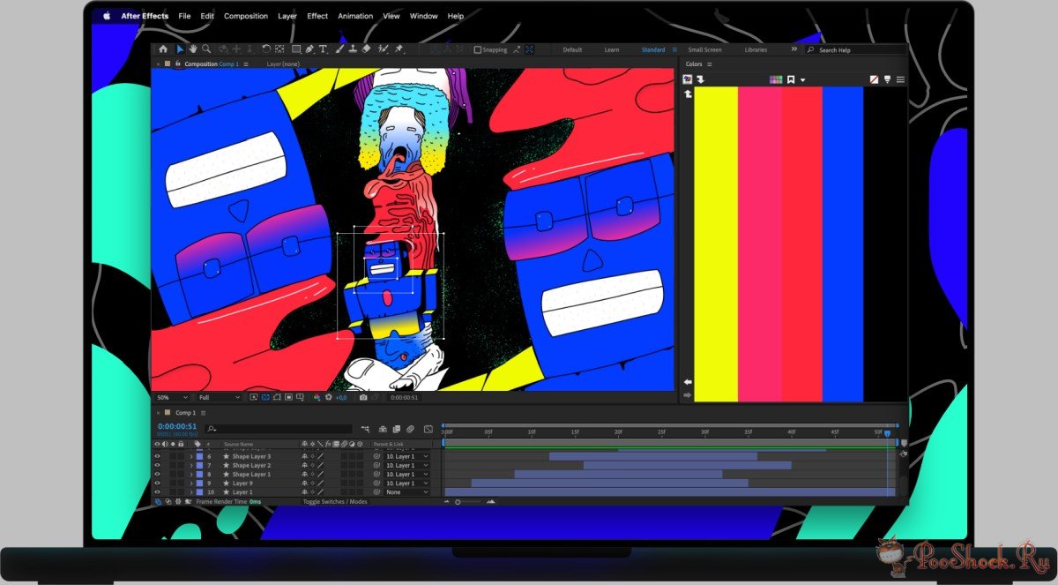
Task: Hide Shape Layer 2 using its eye
Action: click(x=158, y=465)
